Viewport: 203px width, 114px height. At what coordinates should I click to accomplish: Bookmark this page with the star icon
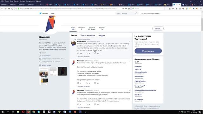(x=129, y=9)
